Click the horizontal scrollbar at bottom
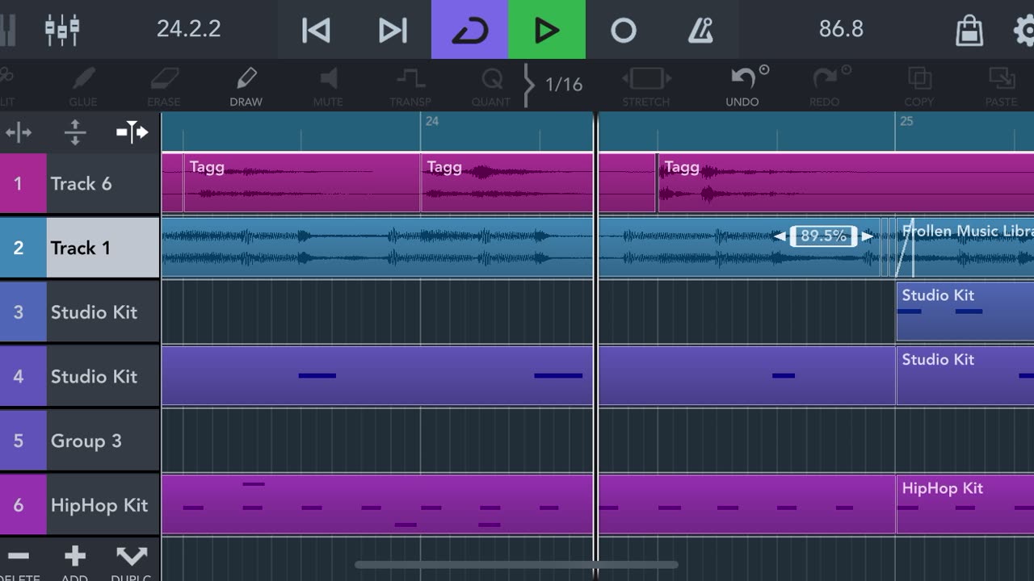This screenshot has width=1034, height=581. click(516, 565)
